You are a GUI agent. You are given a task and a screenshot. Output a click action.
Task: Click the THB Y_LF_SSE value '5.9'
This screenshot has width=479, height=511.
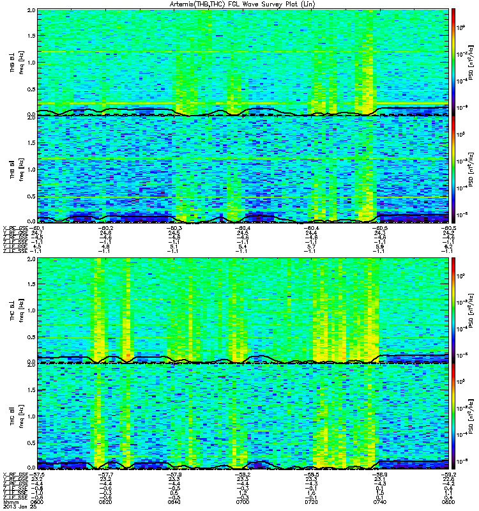(380, 247)
